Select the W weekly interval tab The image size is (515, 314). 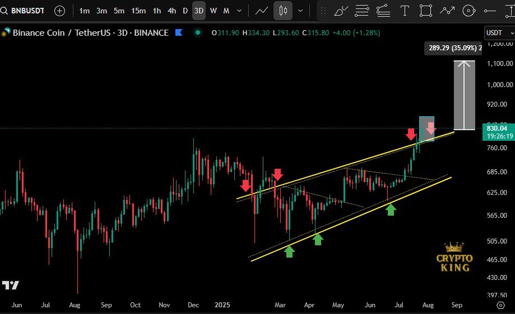coord(213,11)
